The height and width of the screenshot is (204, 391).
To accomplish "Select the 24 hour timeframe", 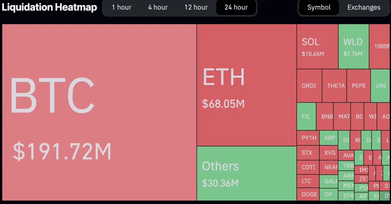I will [x=236, y=7].
